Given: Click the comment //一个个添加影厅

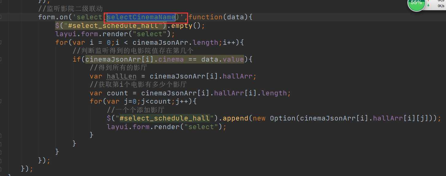Looking at the screenshot, I should tap(136, 110).
